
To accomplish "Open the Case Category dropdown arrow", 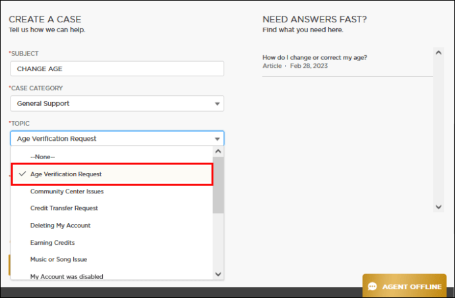I will (217, 104).
